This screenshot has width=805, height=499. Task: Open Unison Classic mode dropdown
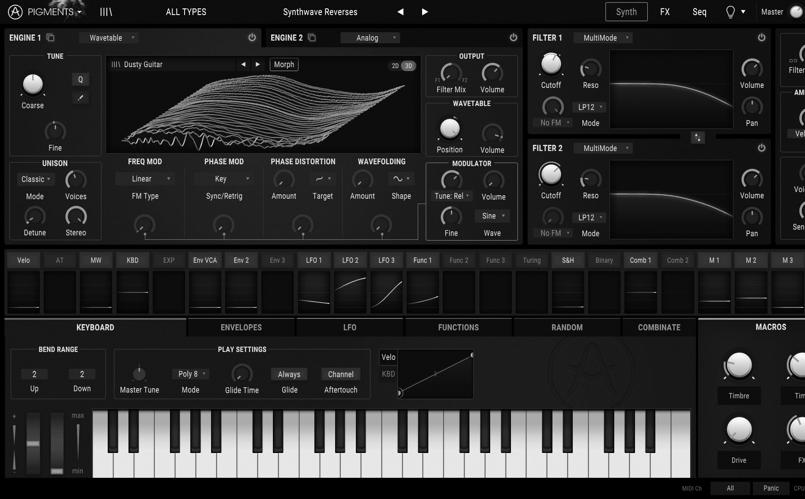point(35,179)
